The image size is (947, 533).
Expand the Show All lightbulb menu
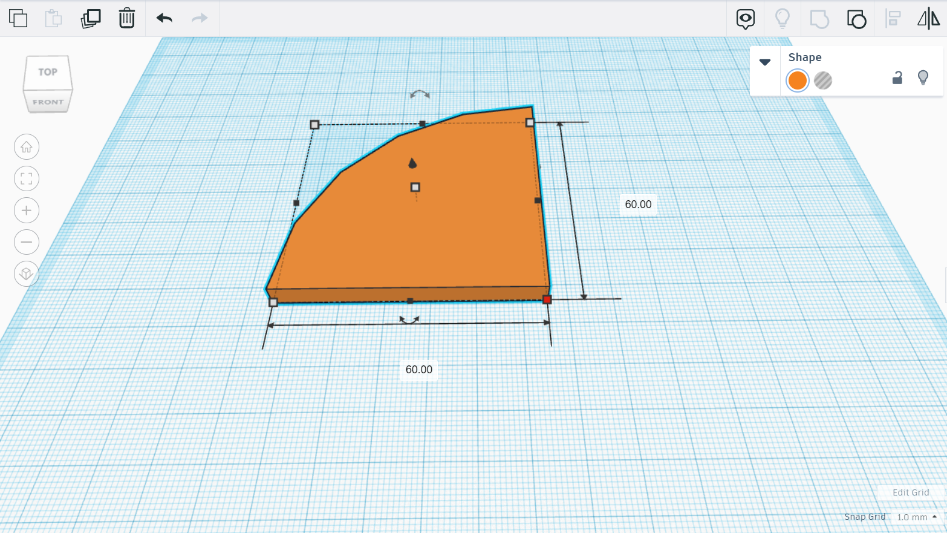[x=783, y=19]
